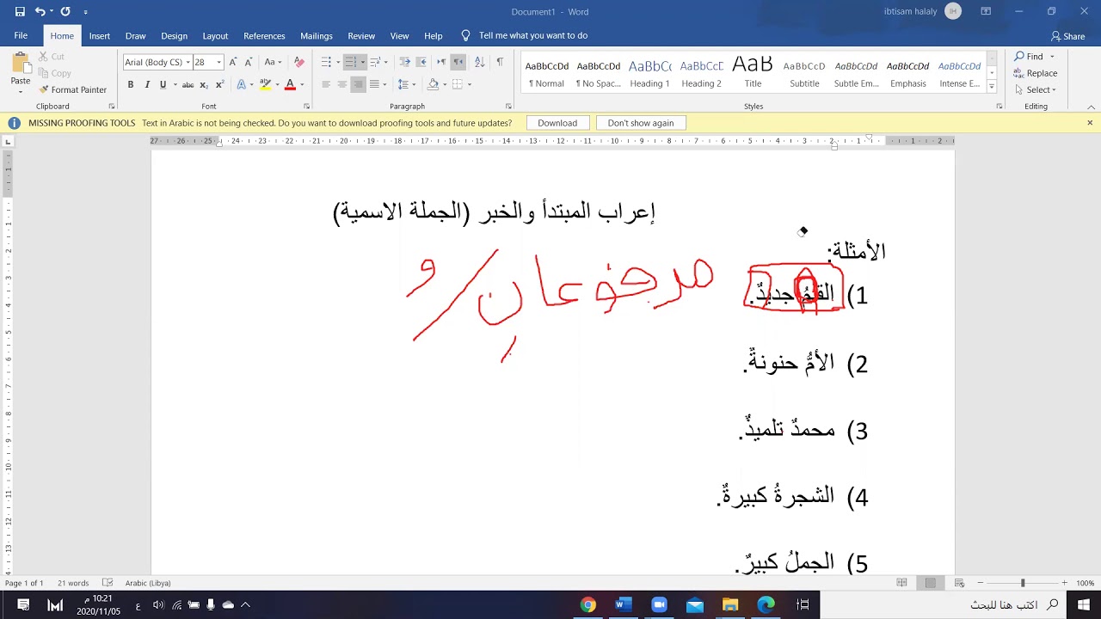Screen dimensions: 1101x619
Task: Sort the selected text
Action: click(479, 62)
